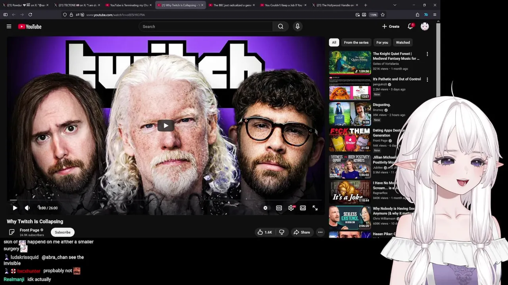Viewport: 508px width, 285px height.
Task: Mute the video volume speaker icon
Action: pos(27,208)
